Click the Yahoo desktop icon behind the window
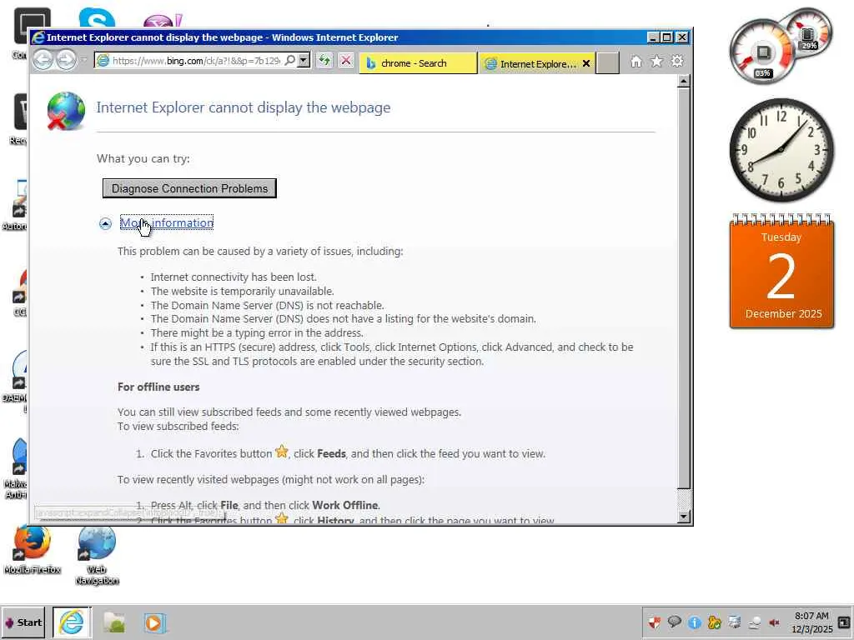 tap(163, 21)
